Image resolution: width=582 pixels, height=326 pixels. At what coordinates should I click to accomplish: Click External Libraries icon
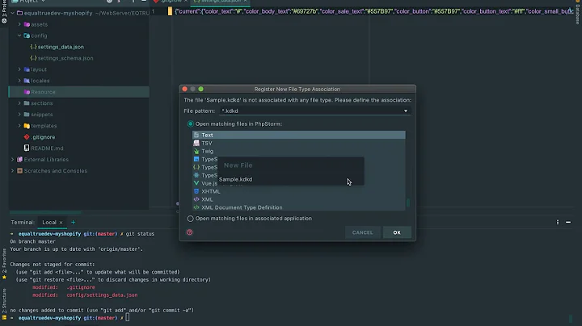click(x=19, y=159)
